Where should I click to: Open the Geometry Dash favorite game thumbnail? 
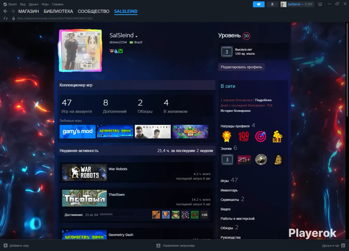click(115, 132)
